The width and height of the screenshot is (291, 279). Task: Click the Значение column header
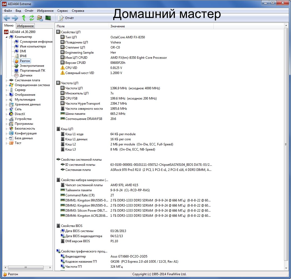[161, 26]
